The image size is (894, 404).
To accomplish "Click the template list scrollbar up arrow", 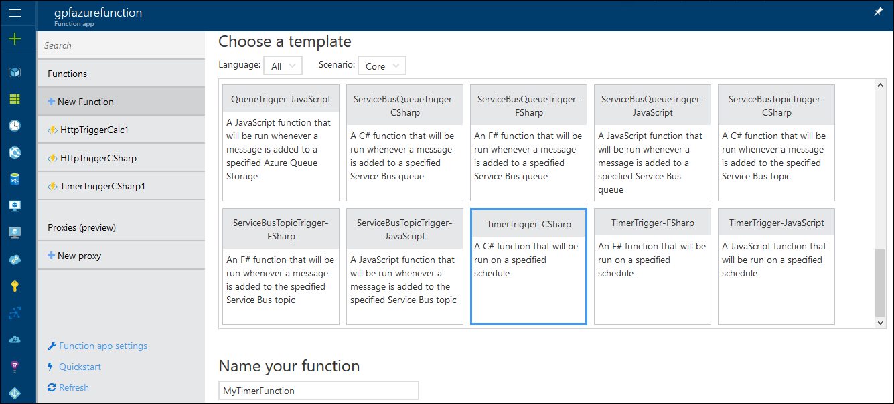I will click(881, 86).
